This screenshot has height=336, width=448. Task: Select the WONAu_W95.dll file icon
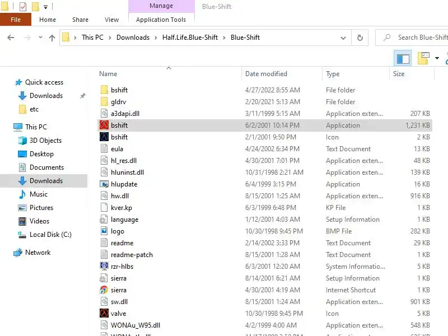point(104,325)
